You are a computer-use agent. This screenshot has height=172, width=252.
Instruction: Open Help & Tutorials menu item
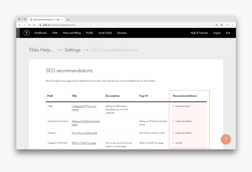tap(199, 33)
